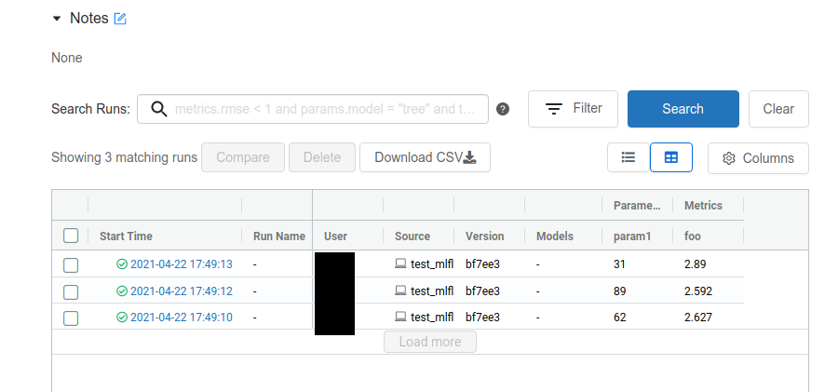Click foo value 2.627

(698, 318)
